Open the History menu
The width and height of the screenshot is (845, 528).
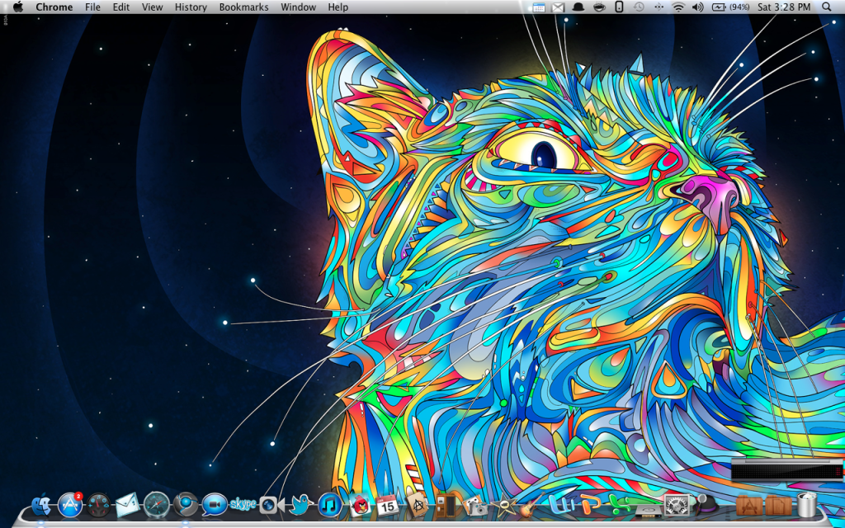point(191,7)
